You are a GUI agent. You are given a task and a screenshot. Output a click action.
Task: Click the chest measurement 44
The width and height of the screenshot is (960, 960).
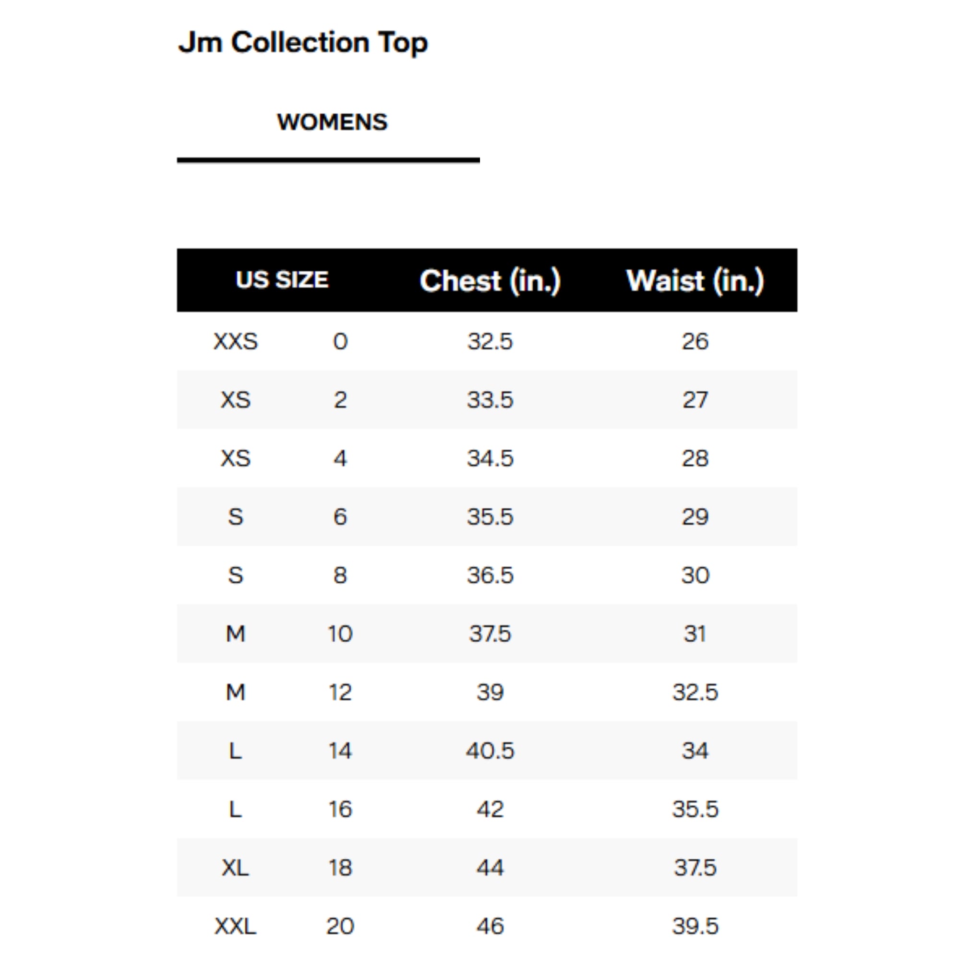pos(490,868)
